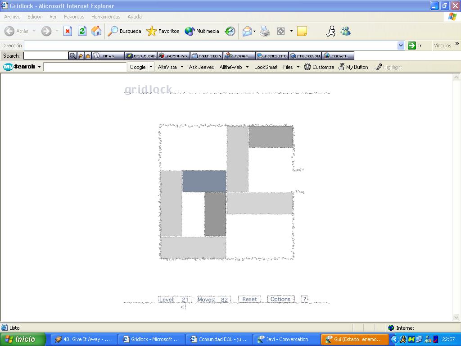The width and height of the screenshot is (461, 346).
Task: Click the ENTERTAIN toolbar button
Action: pos(206,55)
